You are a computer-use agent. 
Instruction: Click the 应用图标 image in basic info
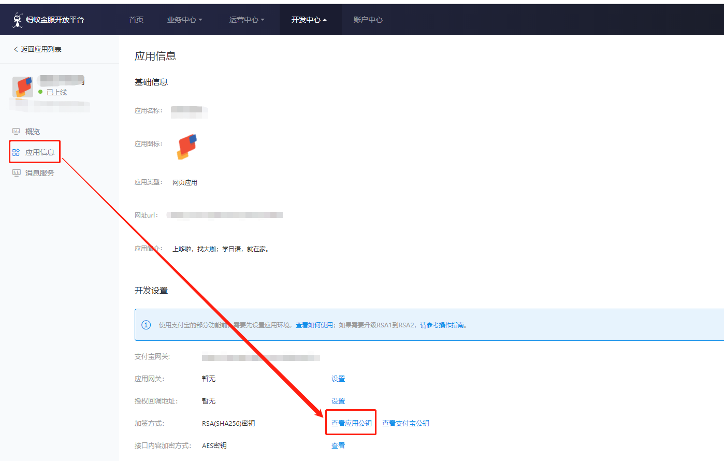(187, 147)
